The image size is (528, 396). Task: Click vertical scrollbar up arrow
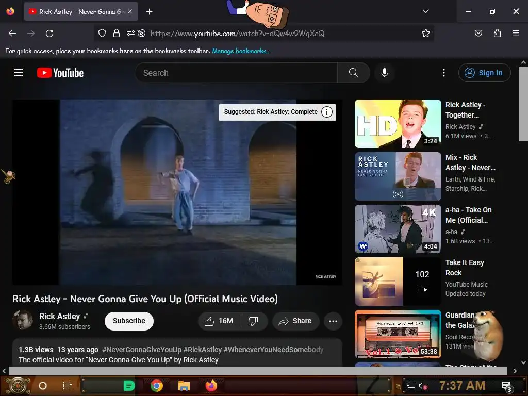pyautogui.click(x=523, y=62)
